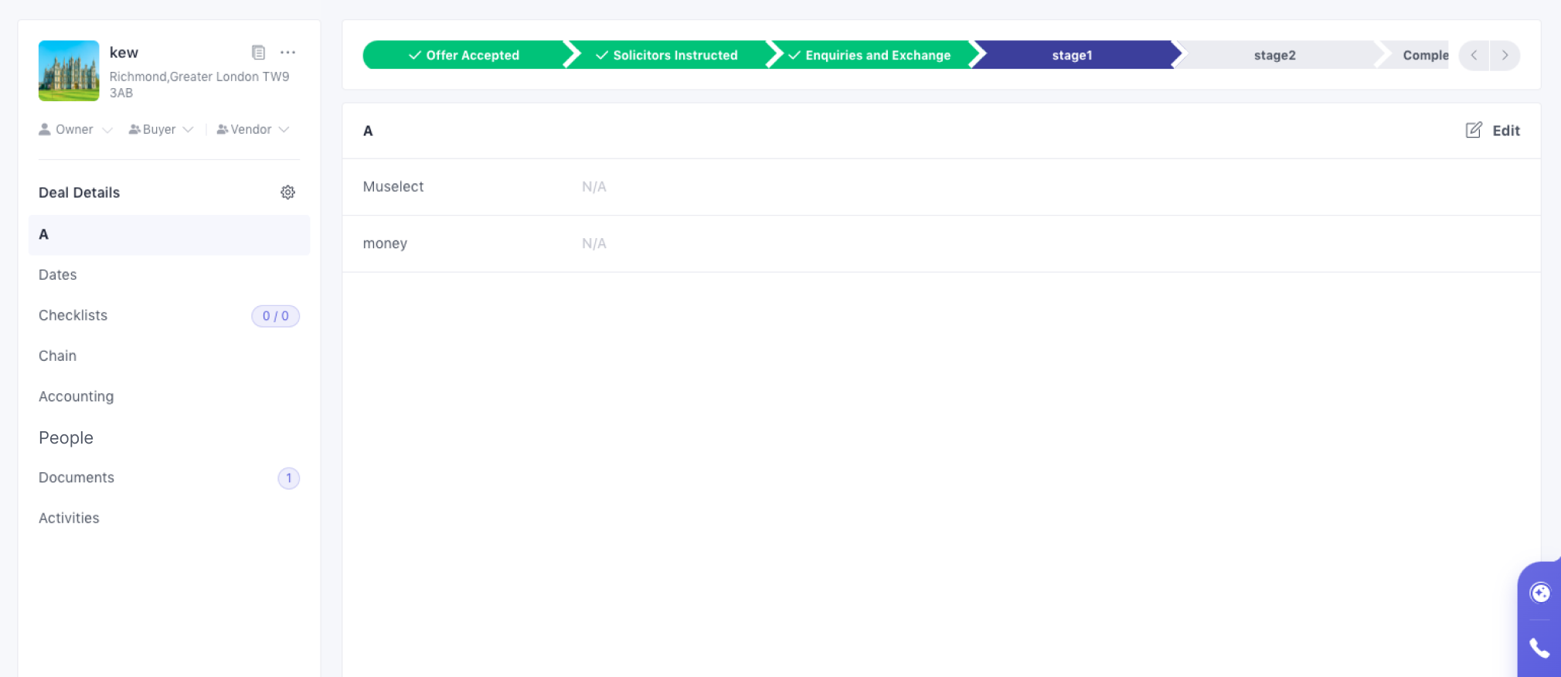This screenshot has width=1561, height=677.
Task: Click the pencil edit icon
Action: click(x=1473, y=131)
